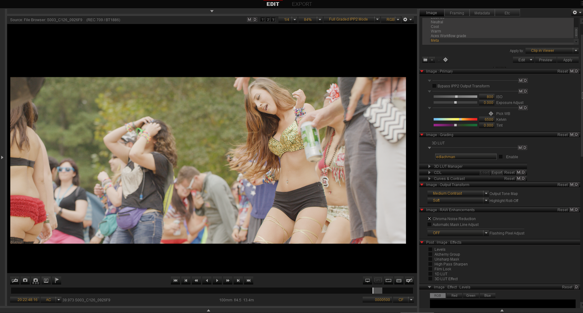Click the Apply preset button
Viewport: 583px width, 313px height.
[x=568, y=60]
